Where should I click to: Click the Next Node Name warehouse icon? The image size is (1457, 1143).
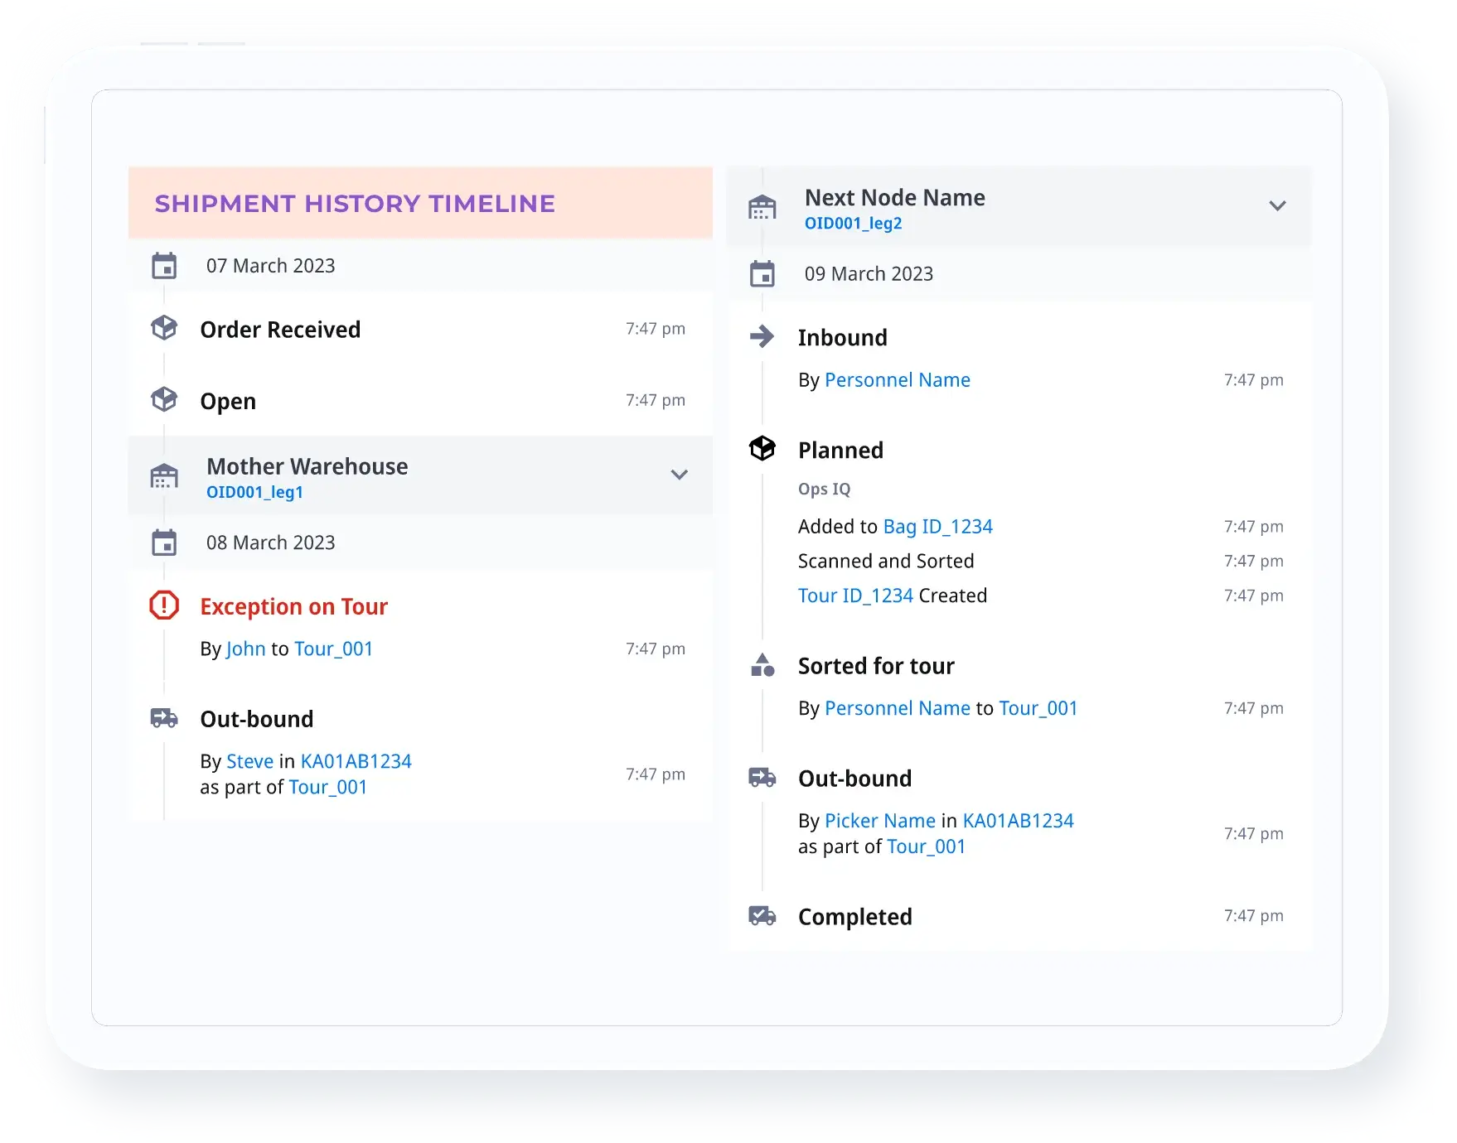tap(762, 207)
